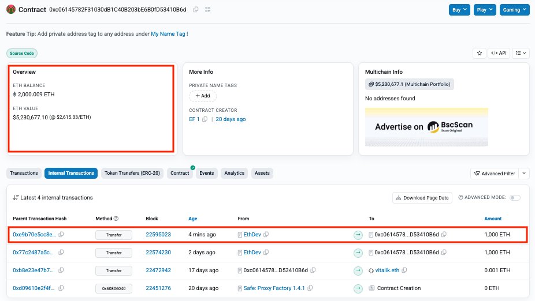
Task: Open transaction hash 0x77c2487a5c...
Action: [x=33, y=253]
